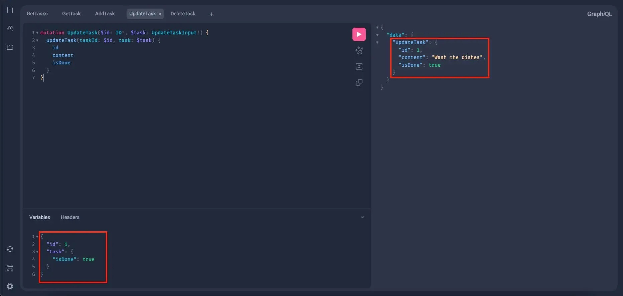Copy the query using the copy icon
Image resolution: width=623 pixels, height=296 pixels.
coord(359,82)
